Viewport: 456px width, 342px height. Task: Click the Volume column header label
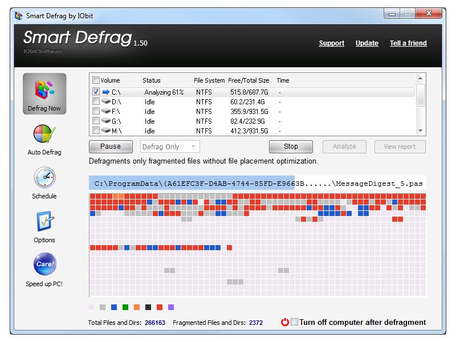point(110,80)
